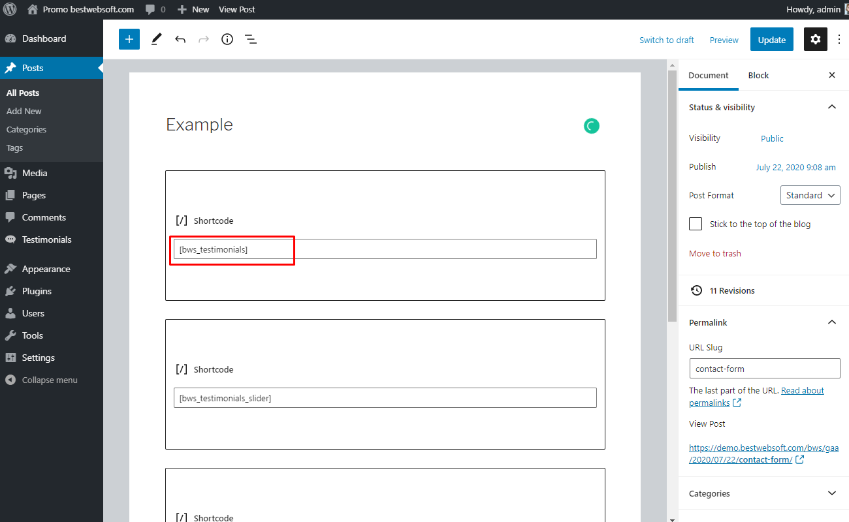Click the URL Slug input field
849x522 pixels.
tap(765, 369)
